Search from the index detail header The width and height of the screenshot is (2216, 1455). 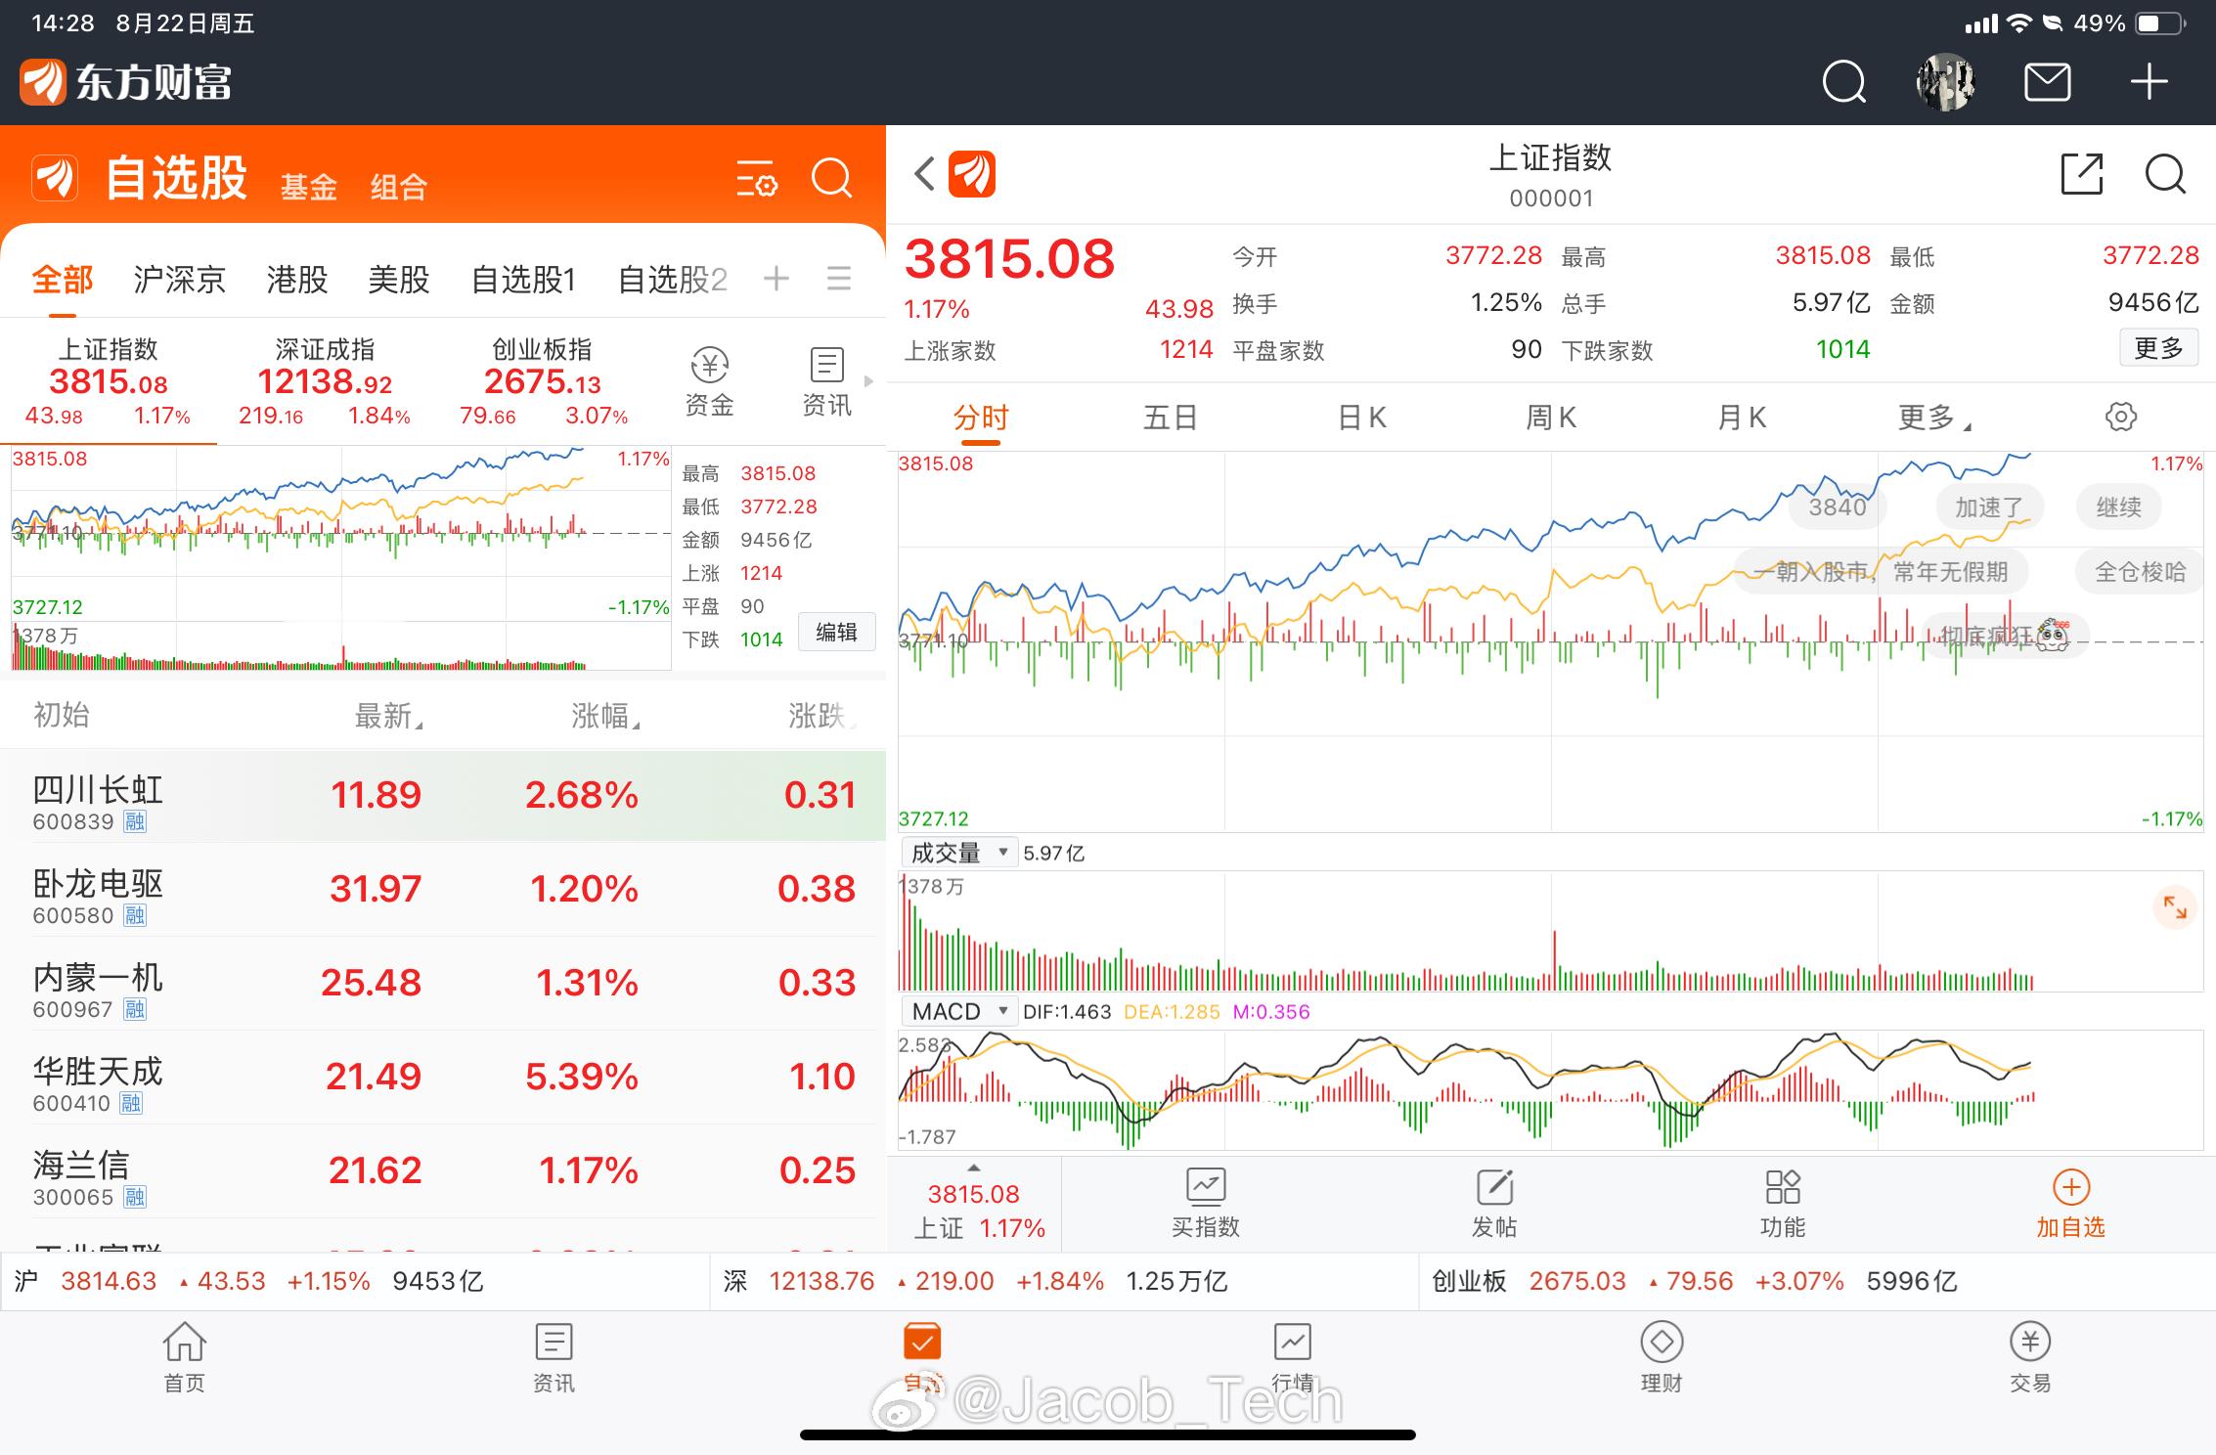[2165, 175]
